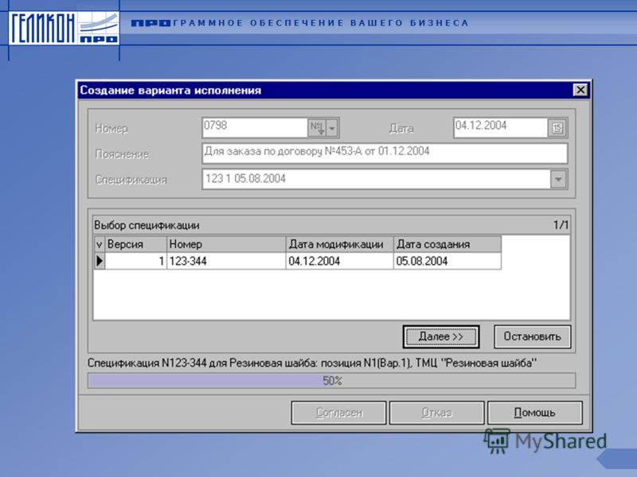Screen dimensions: 637x477
Task: Open help with the Помощь button
Action: pos(534,413)
